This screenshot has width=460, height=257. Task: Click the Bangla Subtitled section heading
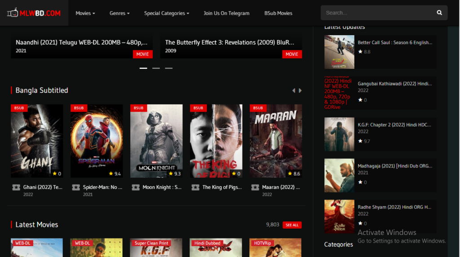42,90
